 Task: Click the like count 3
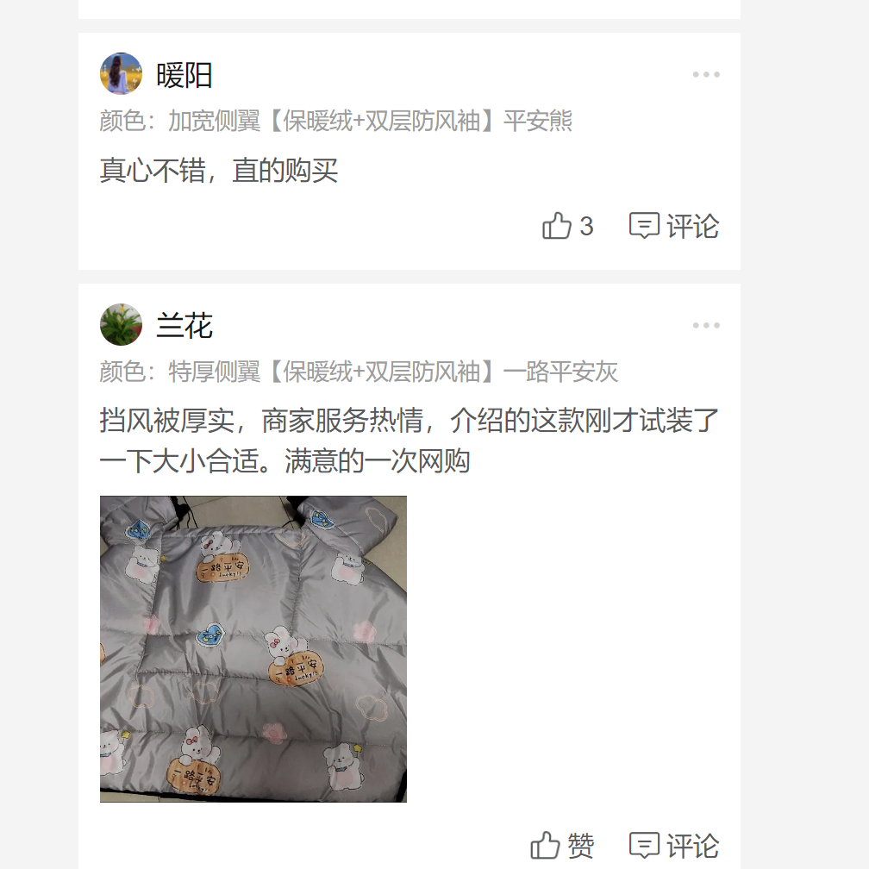coord(586,227)
